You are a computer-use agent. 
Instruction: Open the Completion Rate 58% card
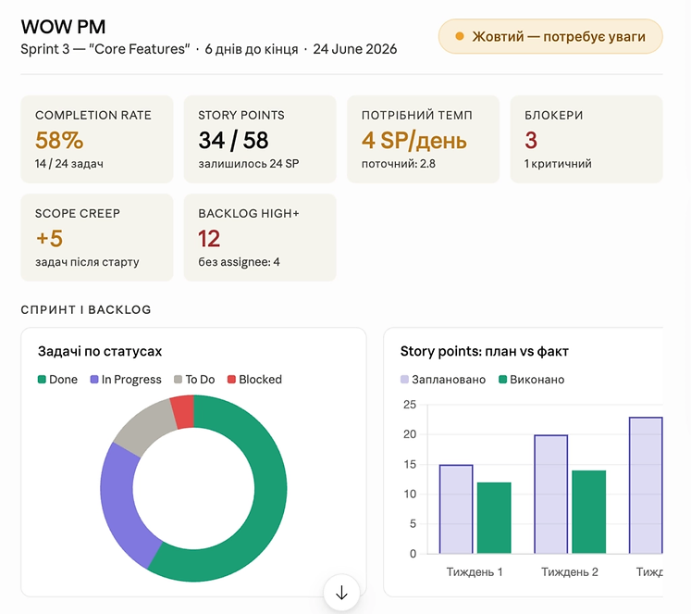click(x=97, y=139)
